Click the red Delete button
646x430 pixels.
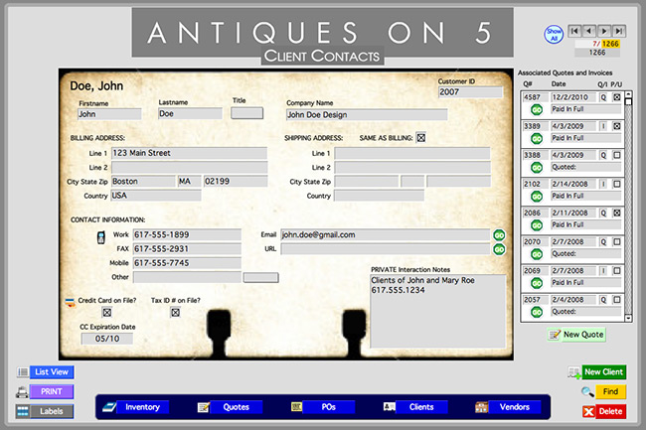pyautogui.click(x=610, y=411)
